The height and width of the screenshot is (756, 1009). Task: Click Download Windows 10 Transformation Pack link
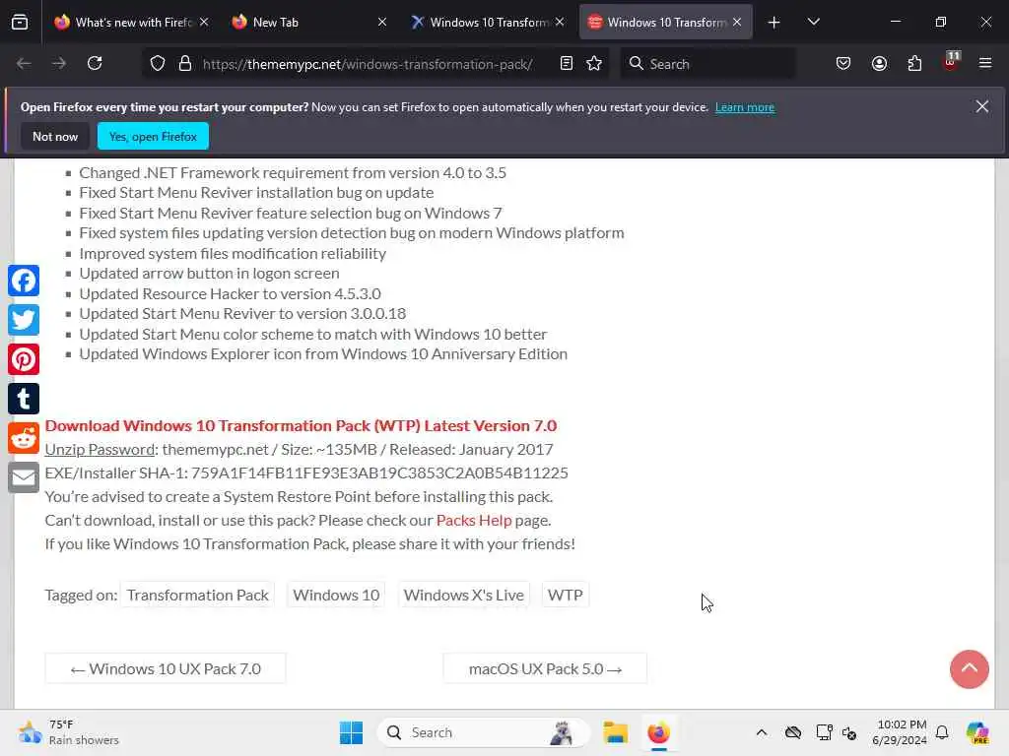(301, 425)
